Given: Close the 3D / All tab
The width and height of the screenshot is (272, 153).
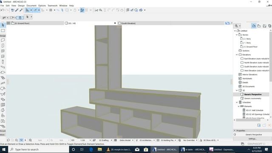Looking at the screenshot, I should [x=115, y=23].
